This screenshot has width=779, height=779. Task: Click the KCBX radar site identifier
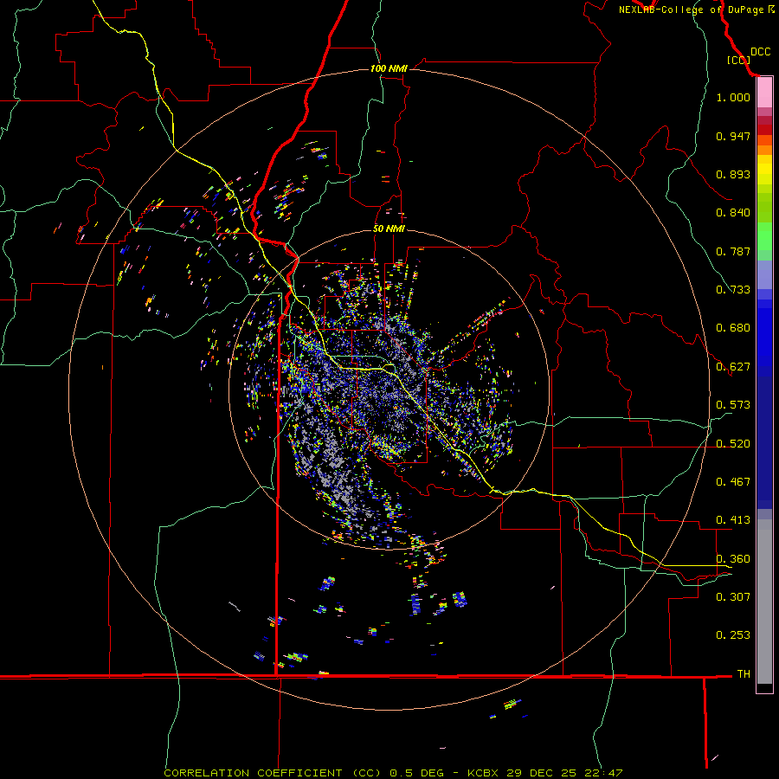point(483,773)
